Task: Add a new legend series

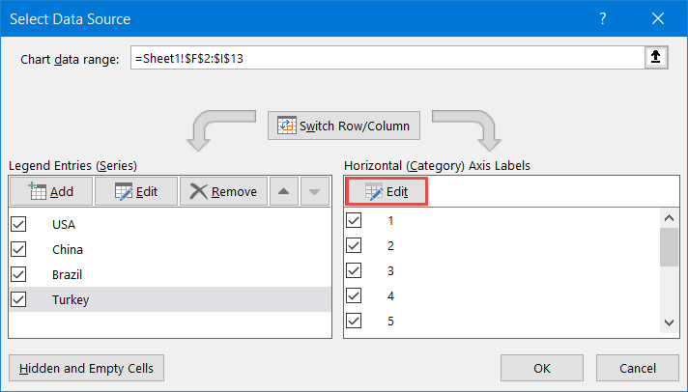Action: point(51,191)
